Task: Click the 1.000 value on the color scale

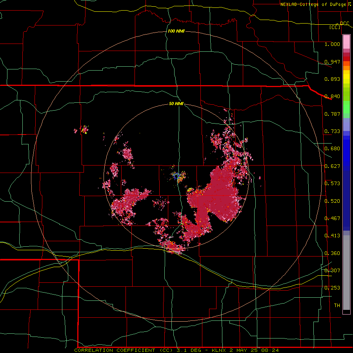Action: pyautogui.click(x=332, y=44)
